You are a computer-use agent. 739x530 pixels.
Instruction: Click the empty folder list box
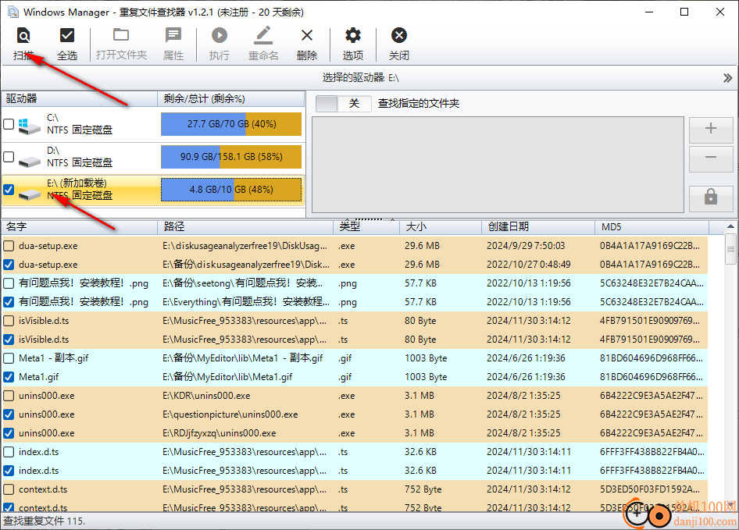[498, 165]
